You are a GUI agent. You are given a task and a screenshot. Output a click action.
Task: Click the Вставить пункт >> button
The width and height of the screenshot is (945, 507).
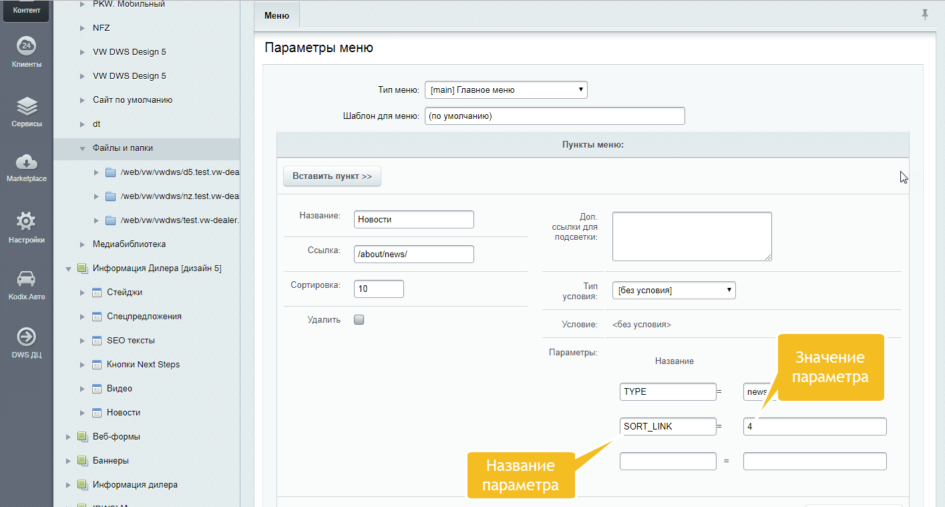[332, 176]
